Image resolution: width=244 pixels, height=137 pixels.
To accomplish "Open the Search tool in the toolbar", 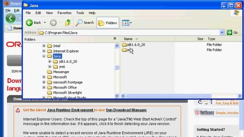I will tap(85, 23).
